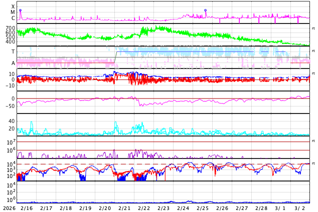Click the '2/20' date label
The width and height of the screenshot is (318, 212).
(x=105, y=208)
